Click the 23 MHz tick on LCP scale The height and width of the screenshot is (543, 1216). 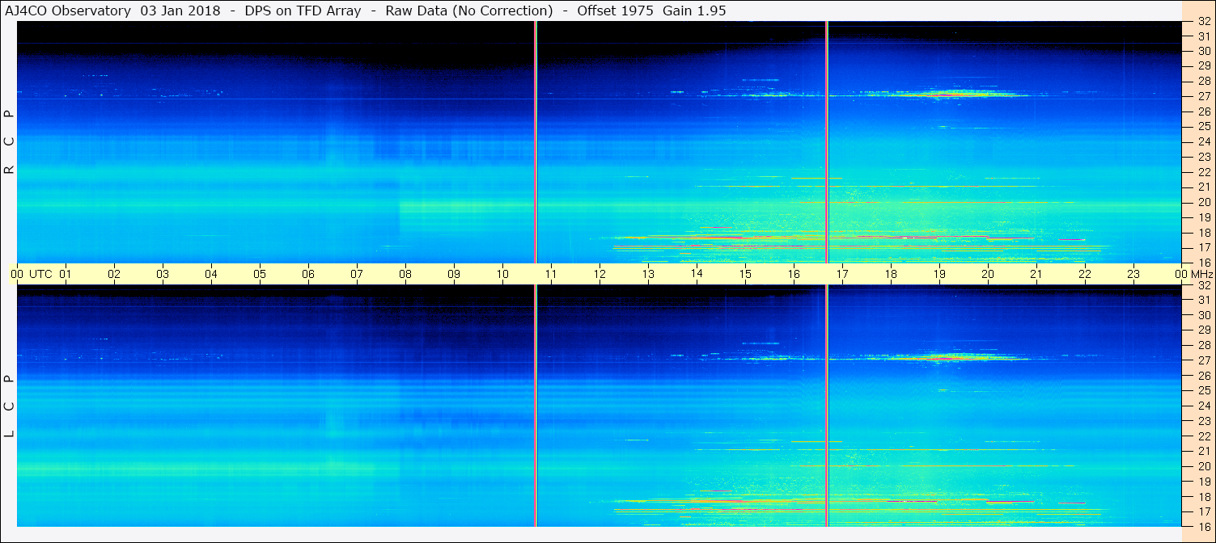point(1203,421)
